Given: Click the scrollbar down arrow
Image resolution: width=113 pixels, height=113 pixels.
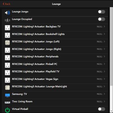Looking at the screenshot, I should click(111, 111).
